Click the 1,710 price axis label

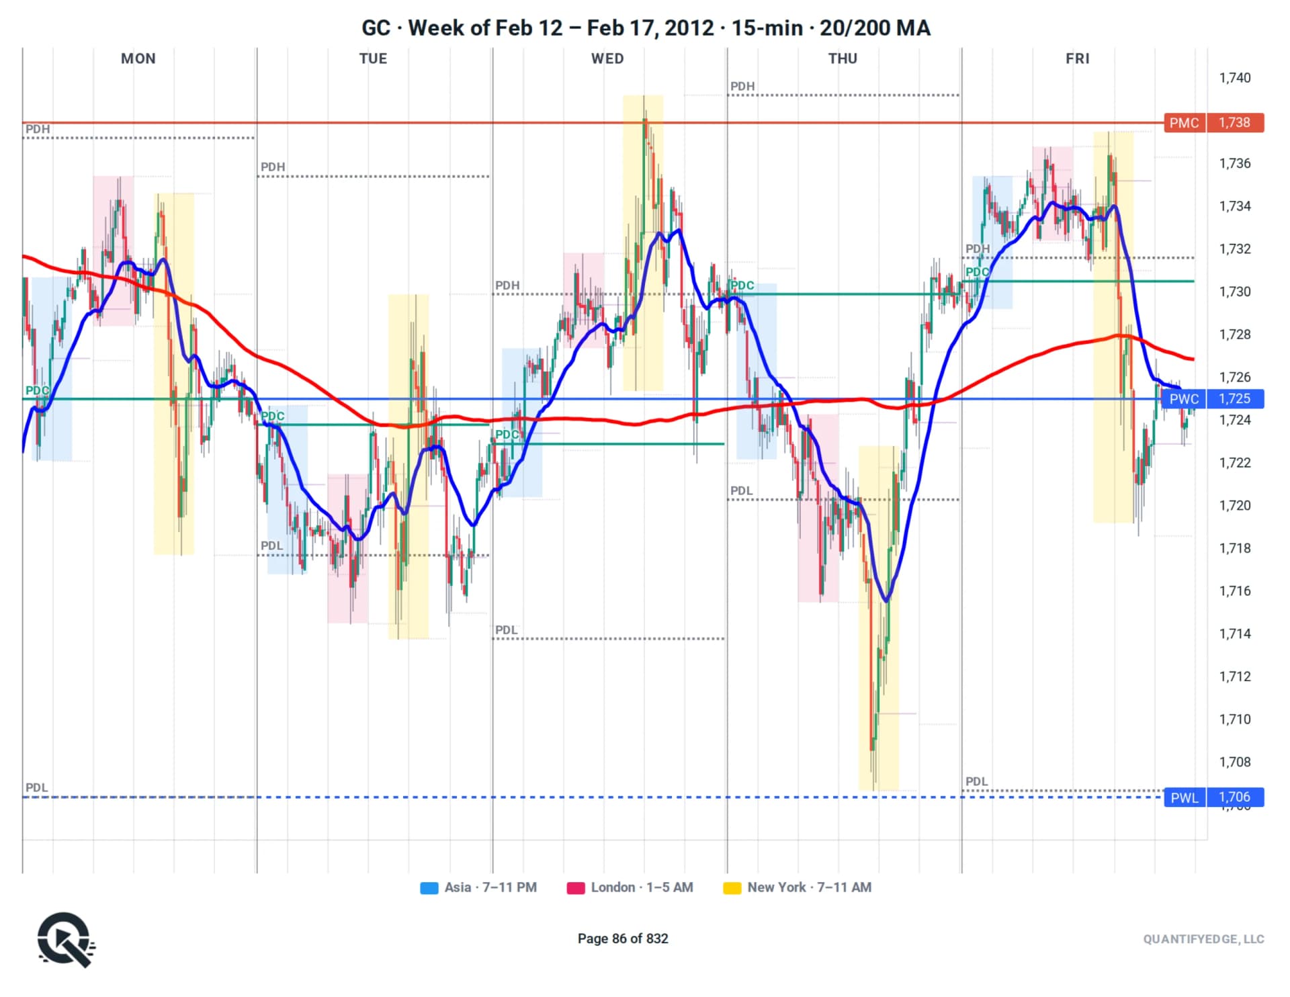coord(1235,720)
